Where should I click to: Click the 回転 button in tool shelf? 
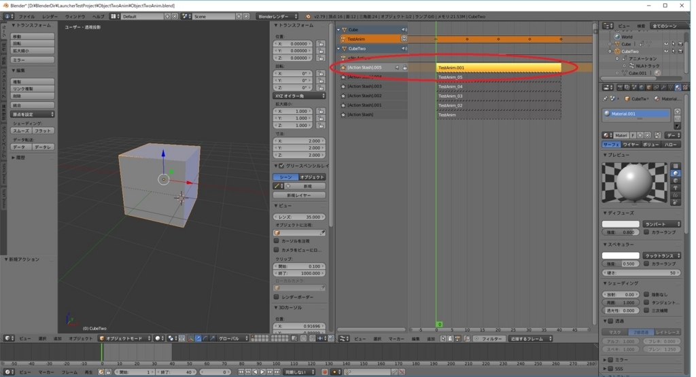pyautogui.click(x=33, y=43)
